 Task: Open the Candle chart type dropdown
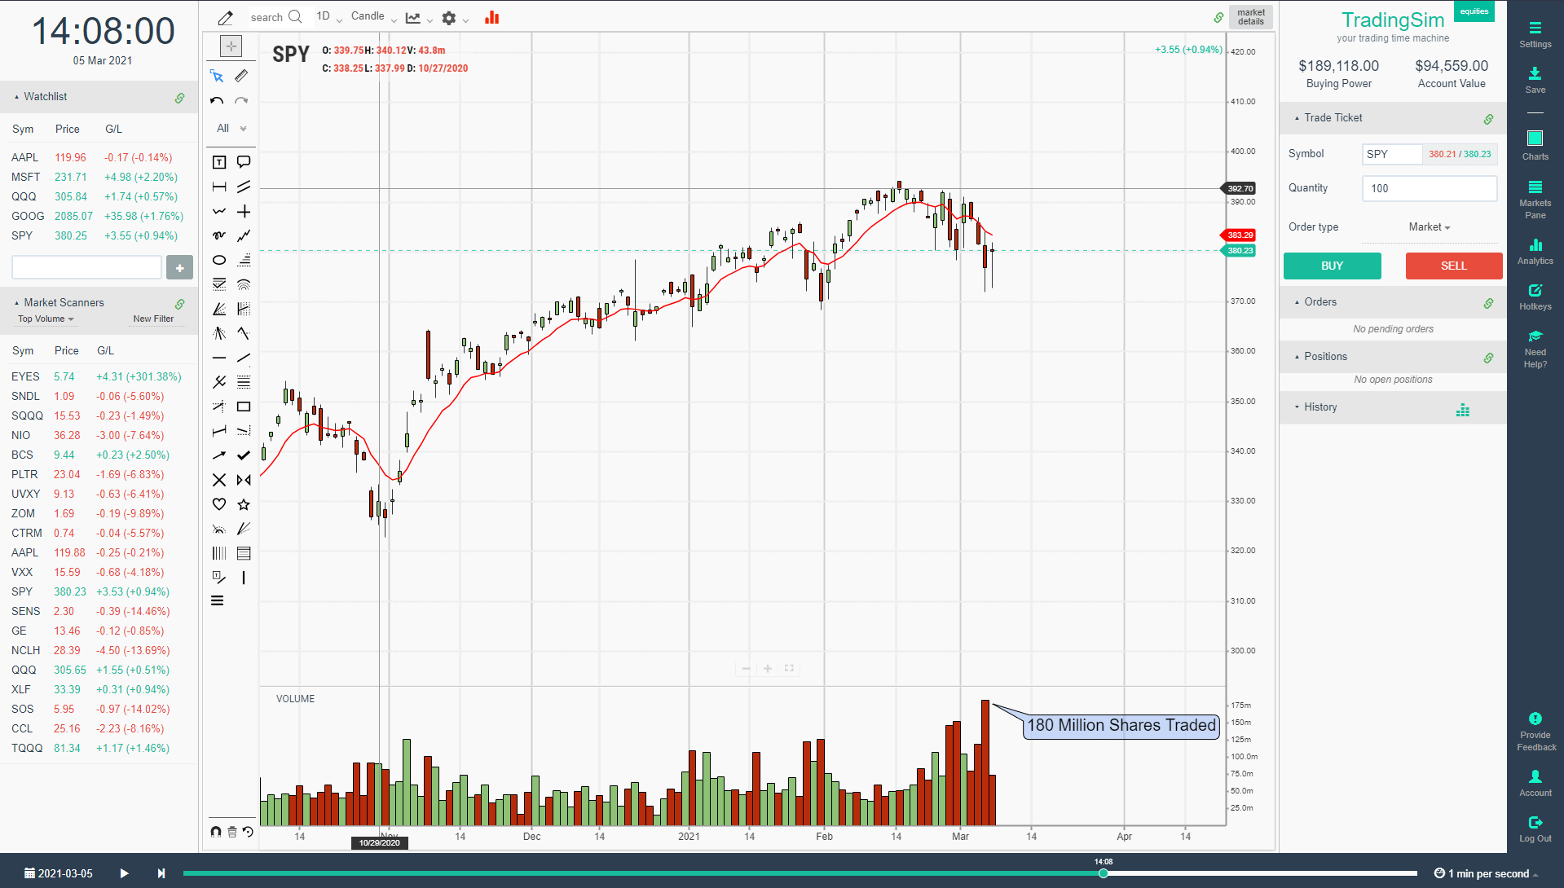[x=372, y=15]
